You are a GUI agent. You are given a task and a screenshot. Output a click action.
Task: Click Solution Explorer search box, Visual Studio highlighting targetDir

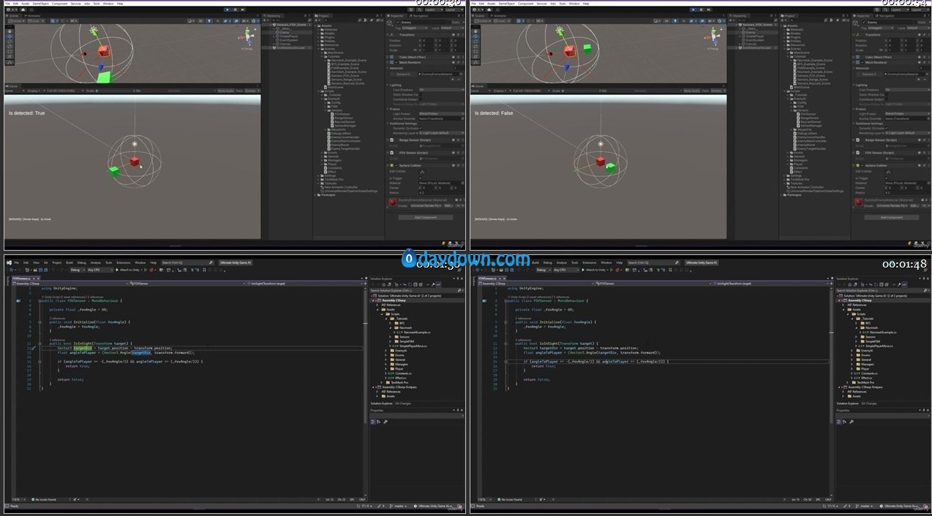click(x=416, y=290)
